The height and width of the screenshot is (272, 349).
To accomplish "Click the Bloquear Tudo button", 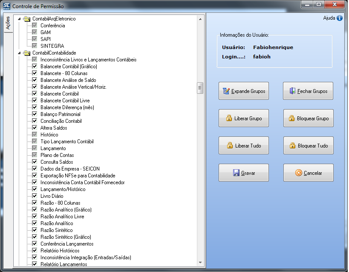I will click(308, 146).
